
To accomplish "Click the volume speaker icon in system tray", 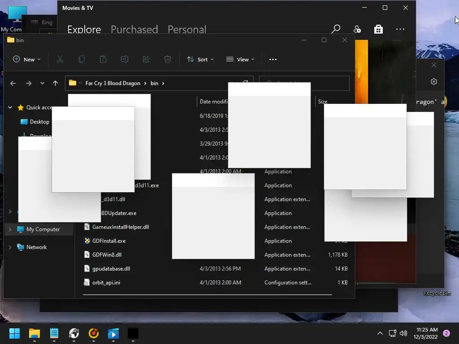I will (x=403, y=333).
